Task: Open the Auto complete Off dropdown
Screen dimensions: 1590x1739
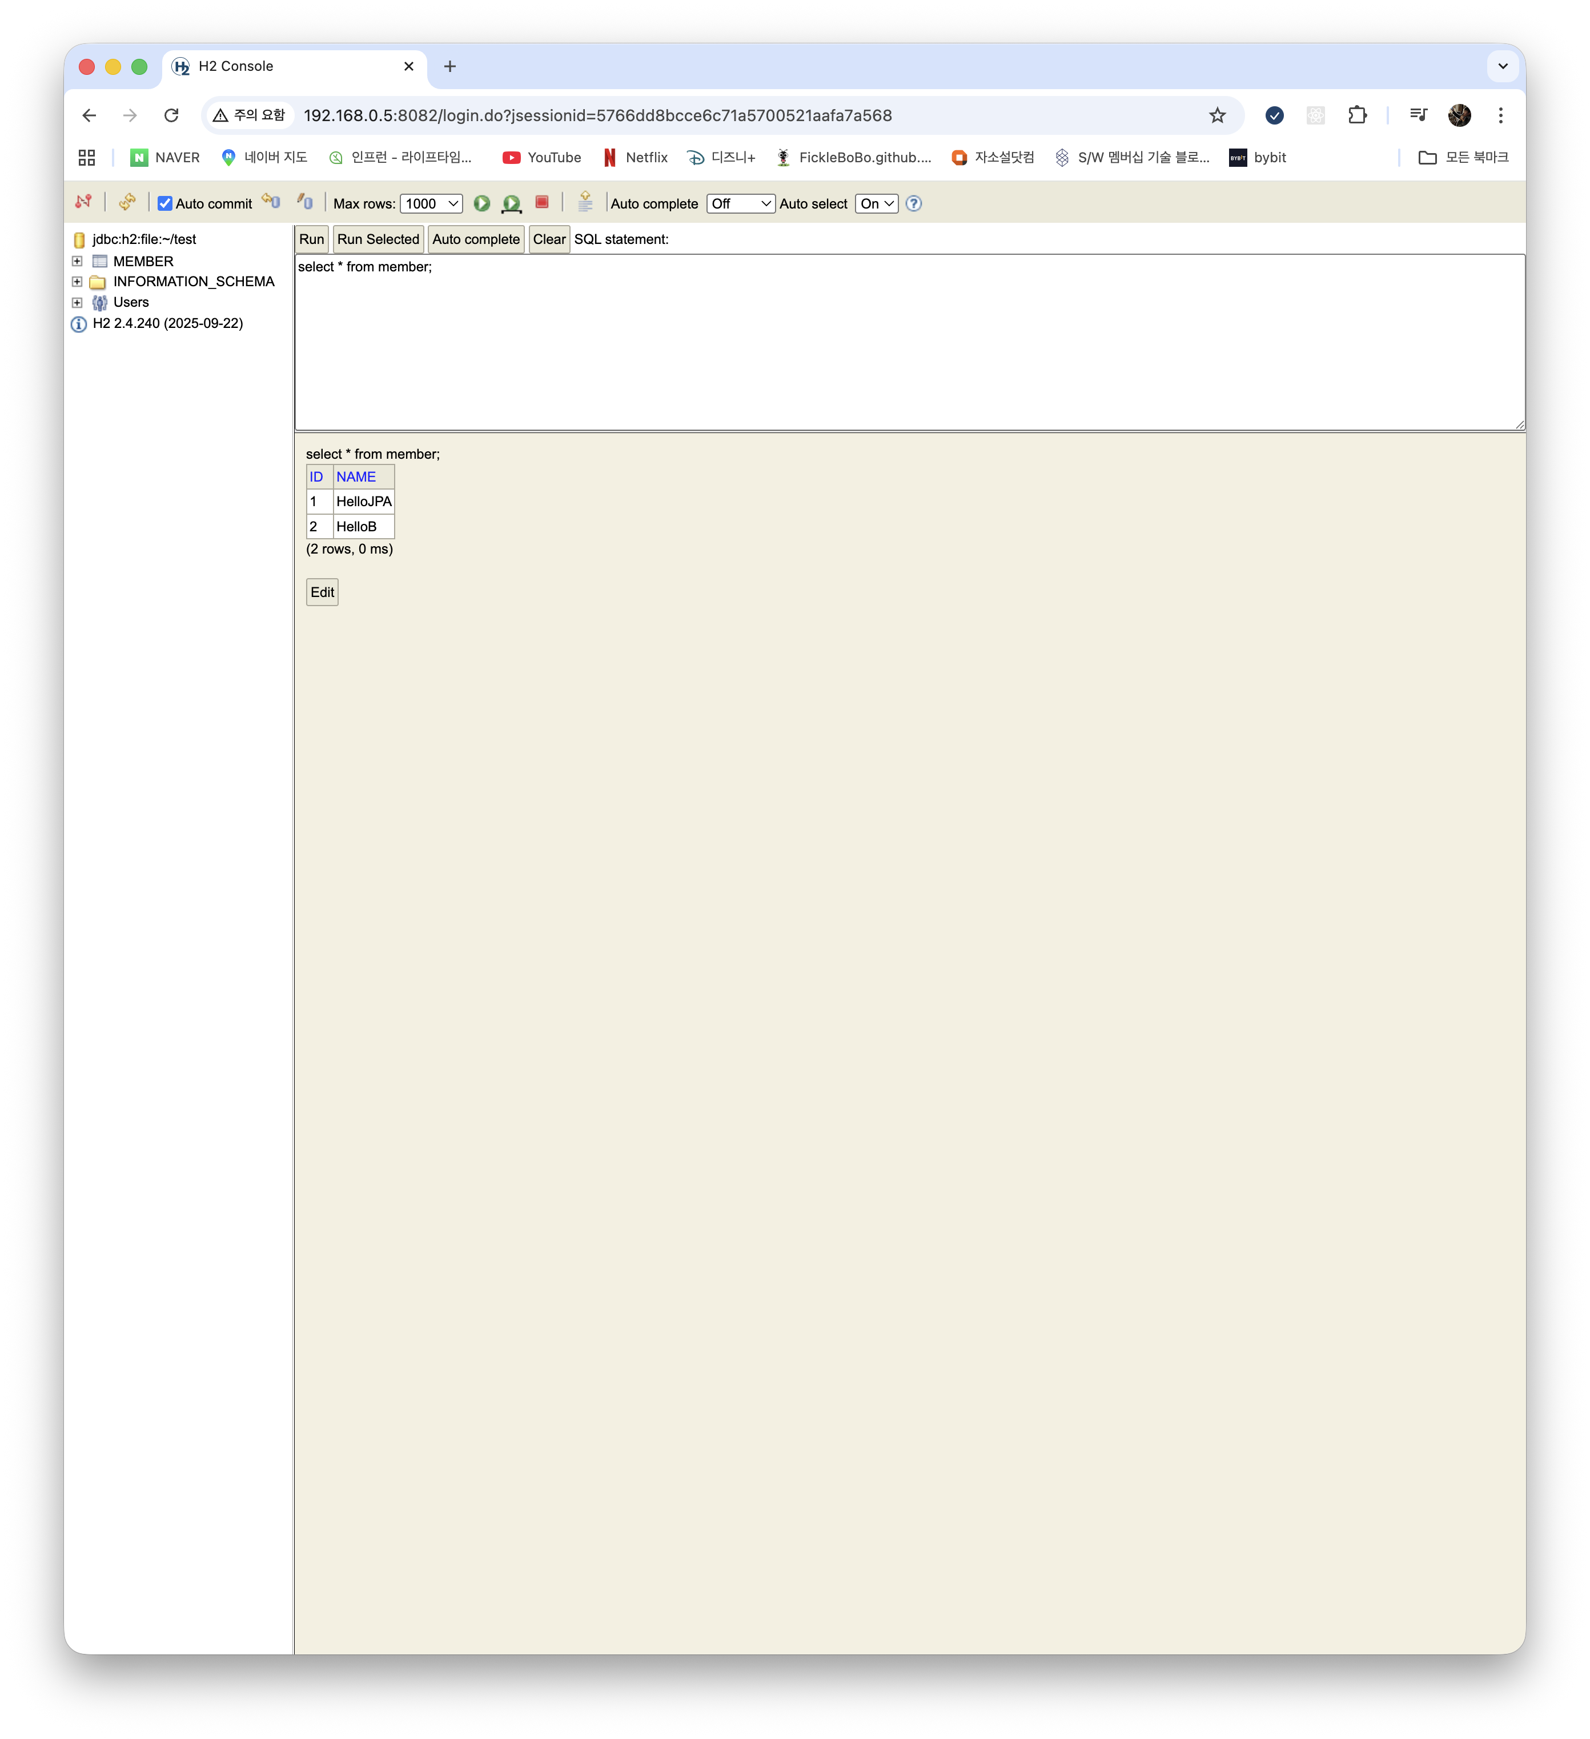Action: point(740,203)
